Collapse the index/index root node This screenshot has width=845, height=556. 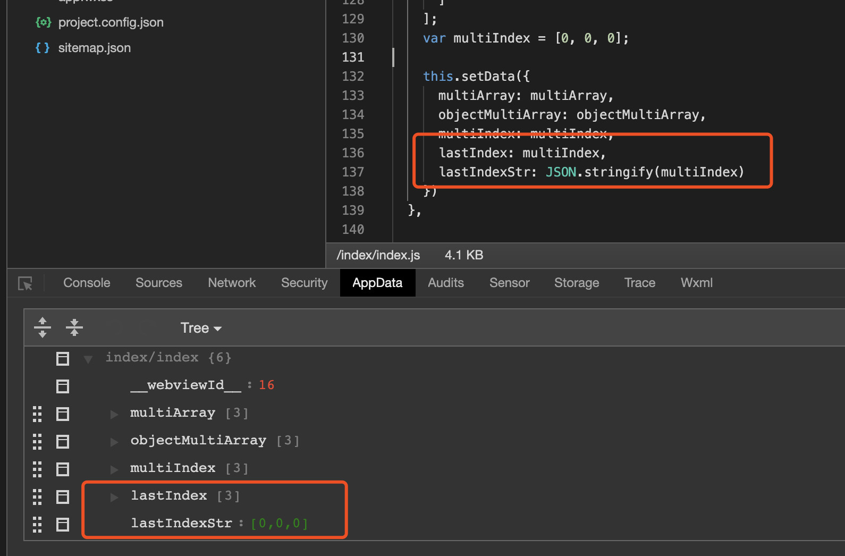pyautogui.click(x=88, y=359)
